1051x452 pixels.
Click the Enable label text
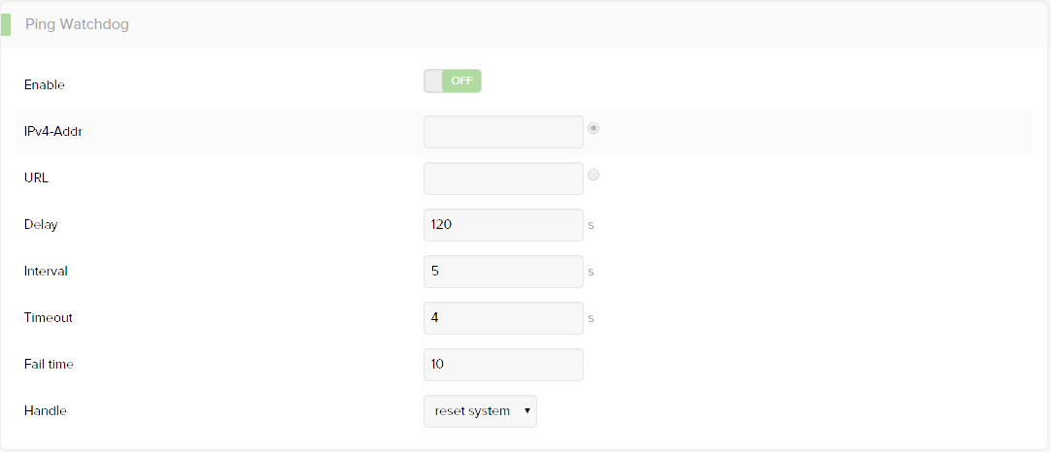point(45,85)
